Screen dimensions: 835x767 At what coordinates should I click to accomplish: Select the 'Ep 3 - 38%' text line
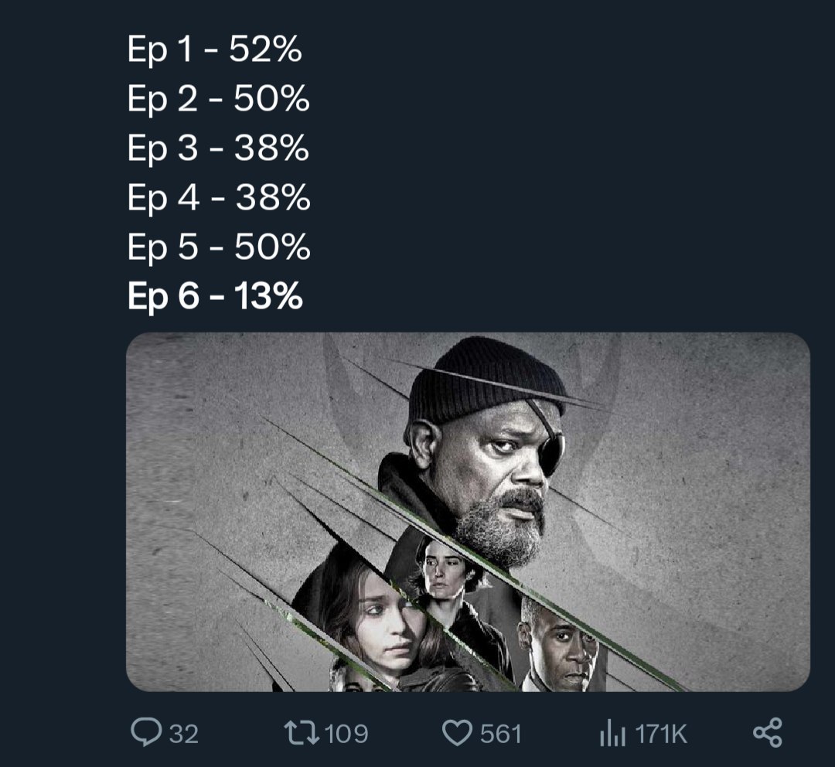218,148
